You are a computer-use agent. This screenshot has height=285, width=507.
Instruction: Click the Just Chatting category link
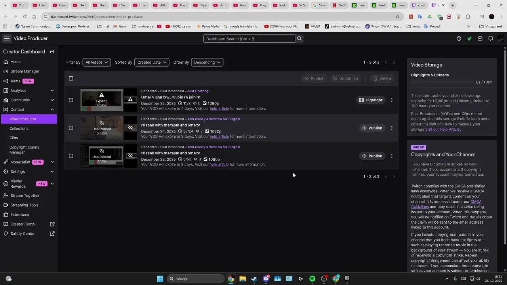tap(198, 91)
